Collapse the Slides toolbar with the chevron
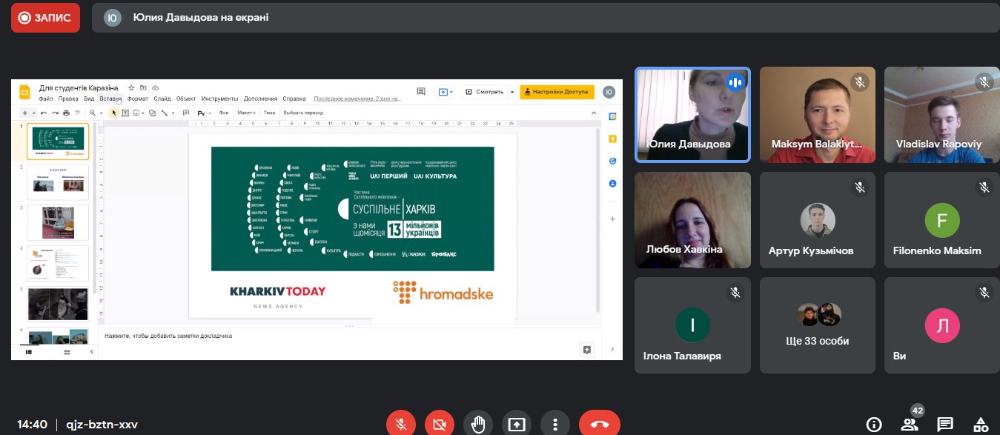The image size is (1000, 435). point(593,113)
